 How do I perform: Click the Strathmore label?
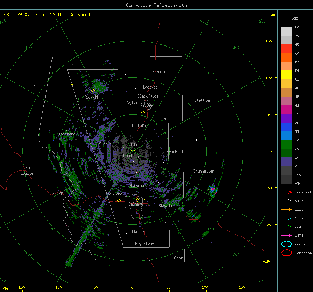click(x=169, y=206)
